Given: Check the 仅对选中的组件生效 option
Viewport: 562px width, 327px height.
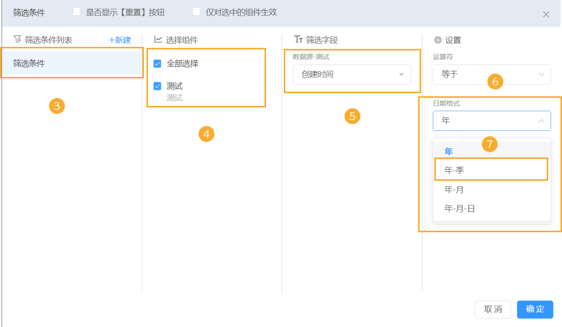Looking at the screenshot, I should coord(197,12).
